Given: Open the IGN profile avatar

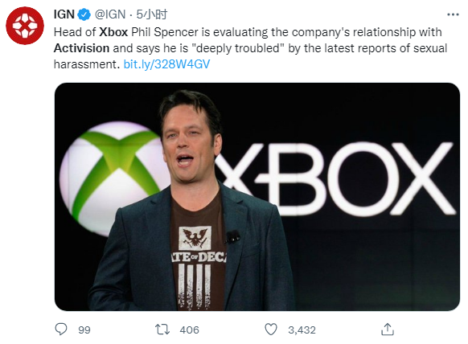Looking at the screenshot, I should point(25,26).
